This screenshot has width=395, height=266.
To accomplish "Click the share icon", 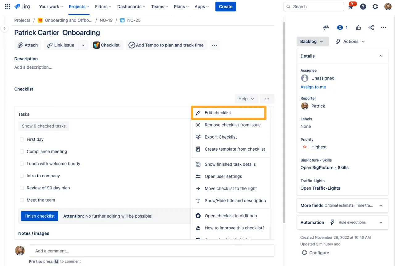I will click(x=371, y=28).
